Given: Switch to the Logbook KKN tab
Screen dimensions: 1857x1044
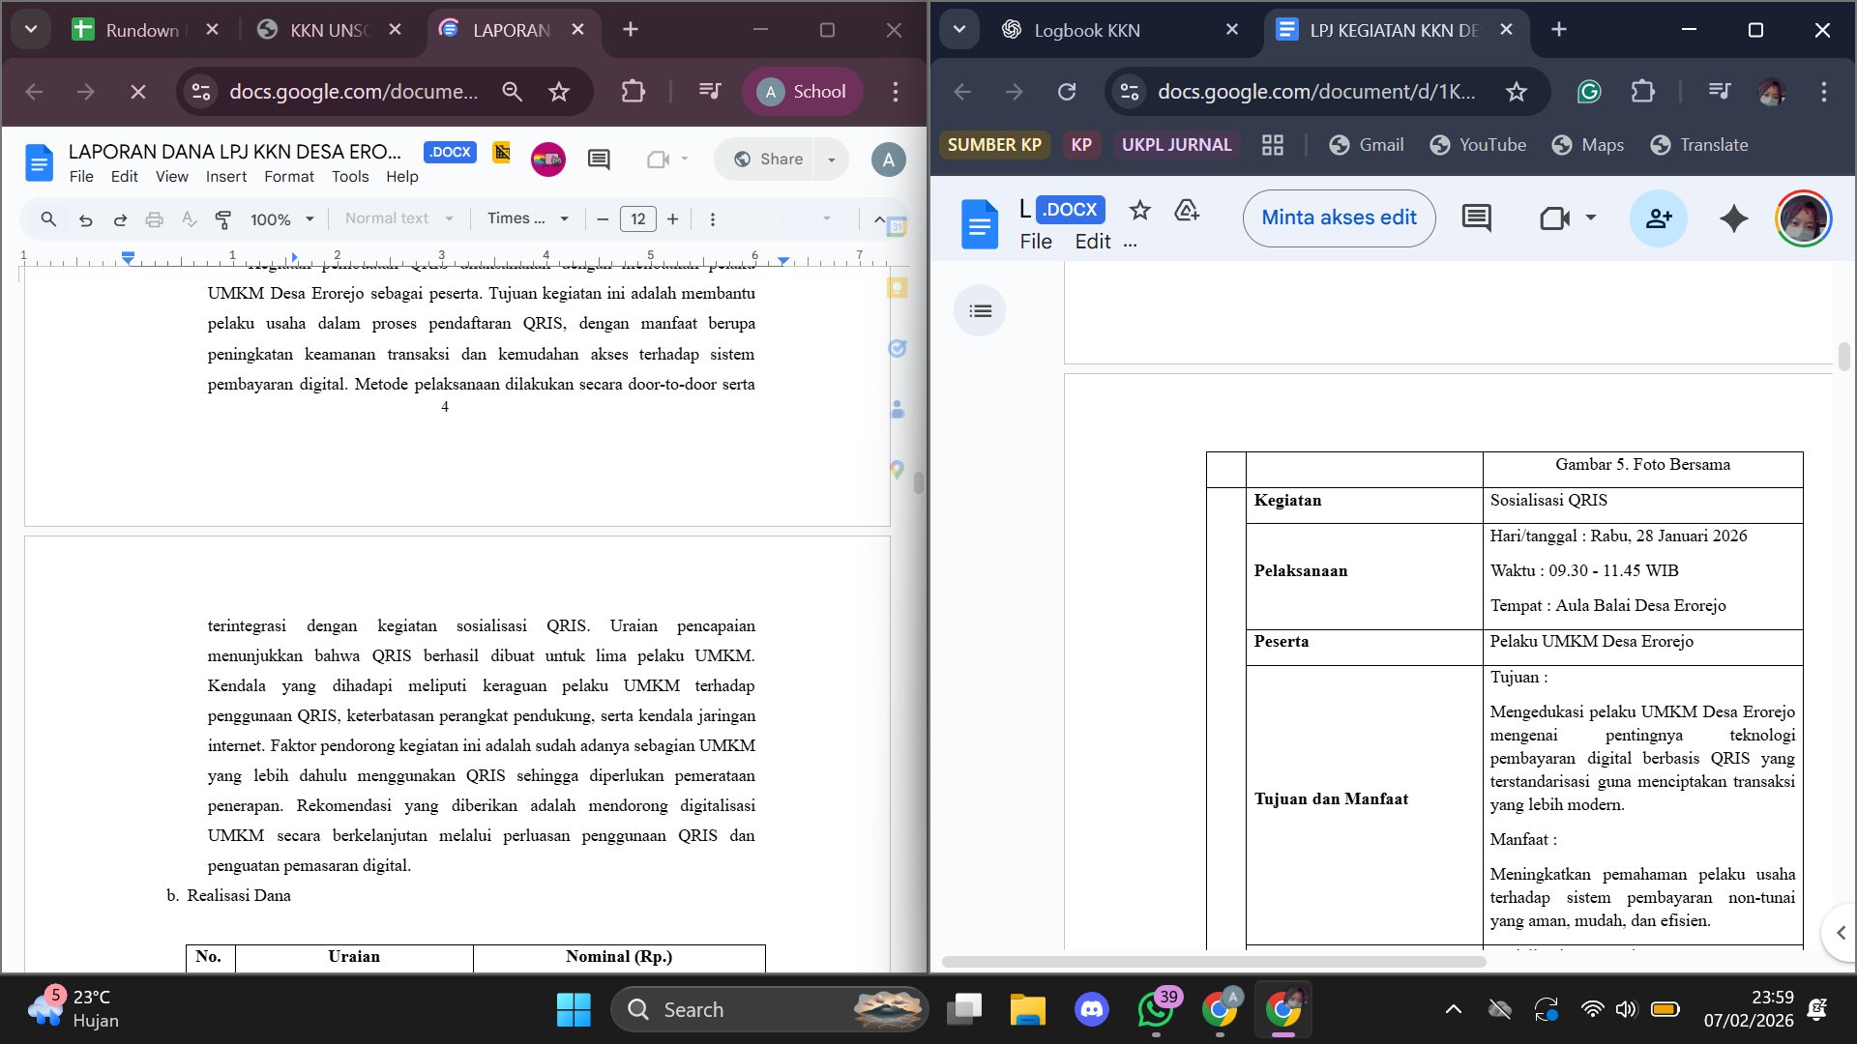Looking at the screenshot, I should (1086, 30).
